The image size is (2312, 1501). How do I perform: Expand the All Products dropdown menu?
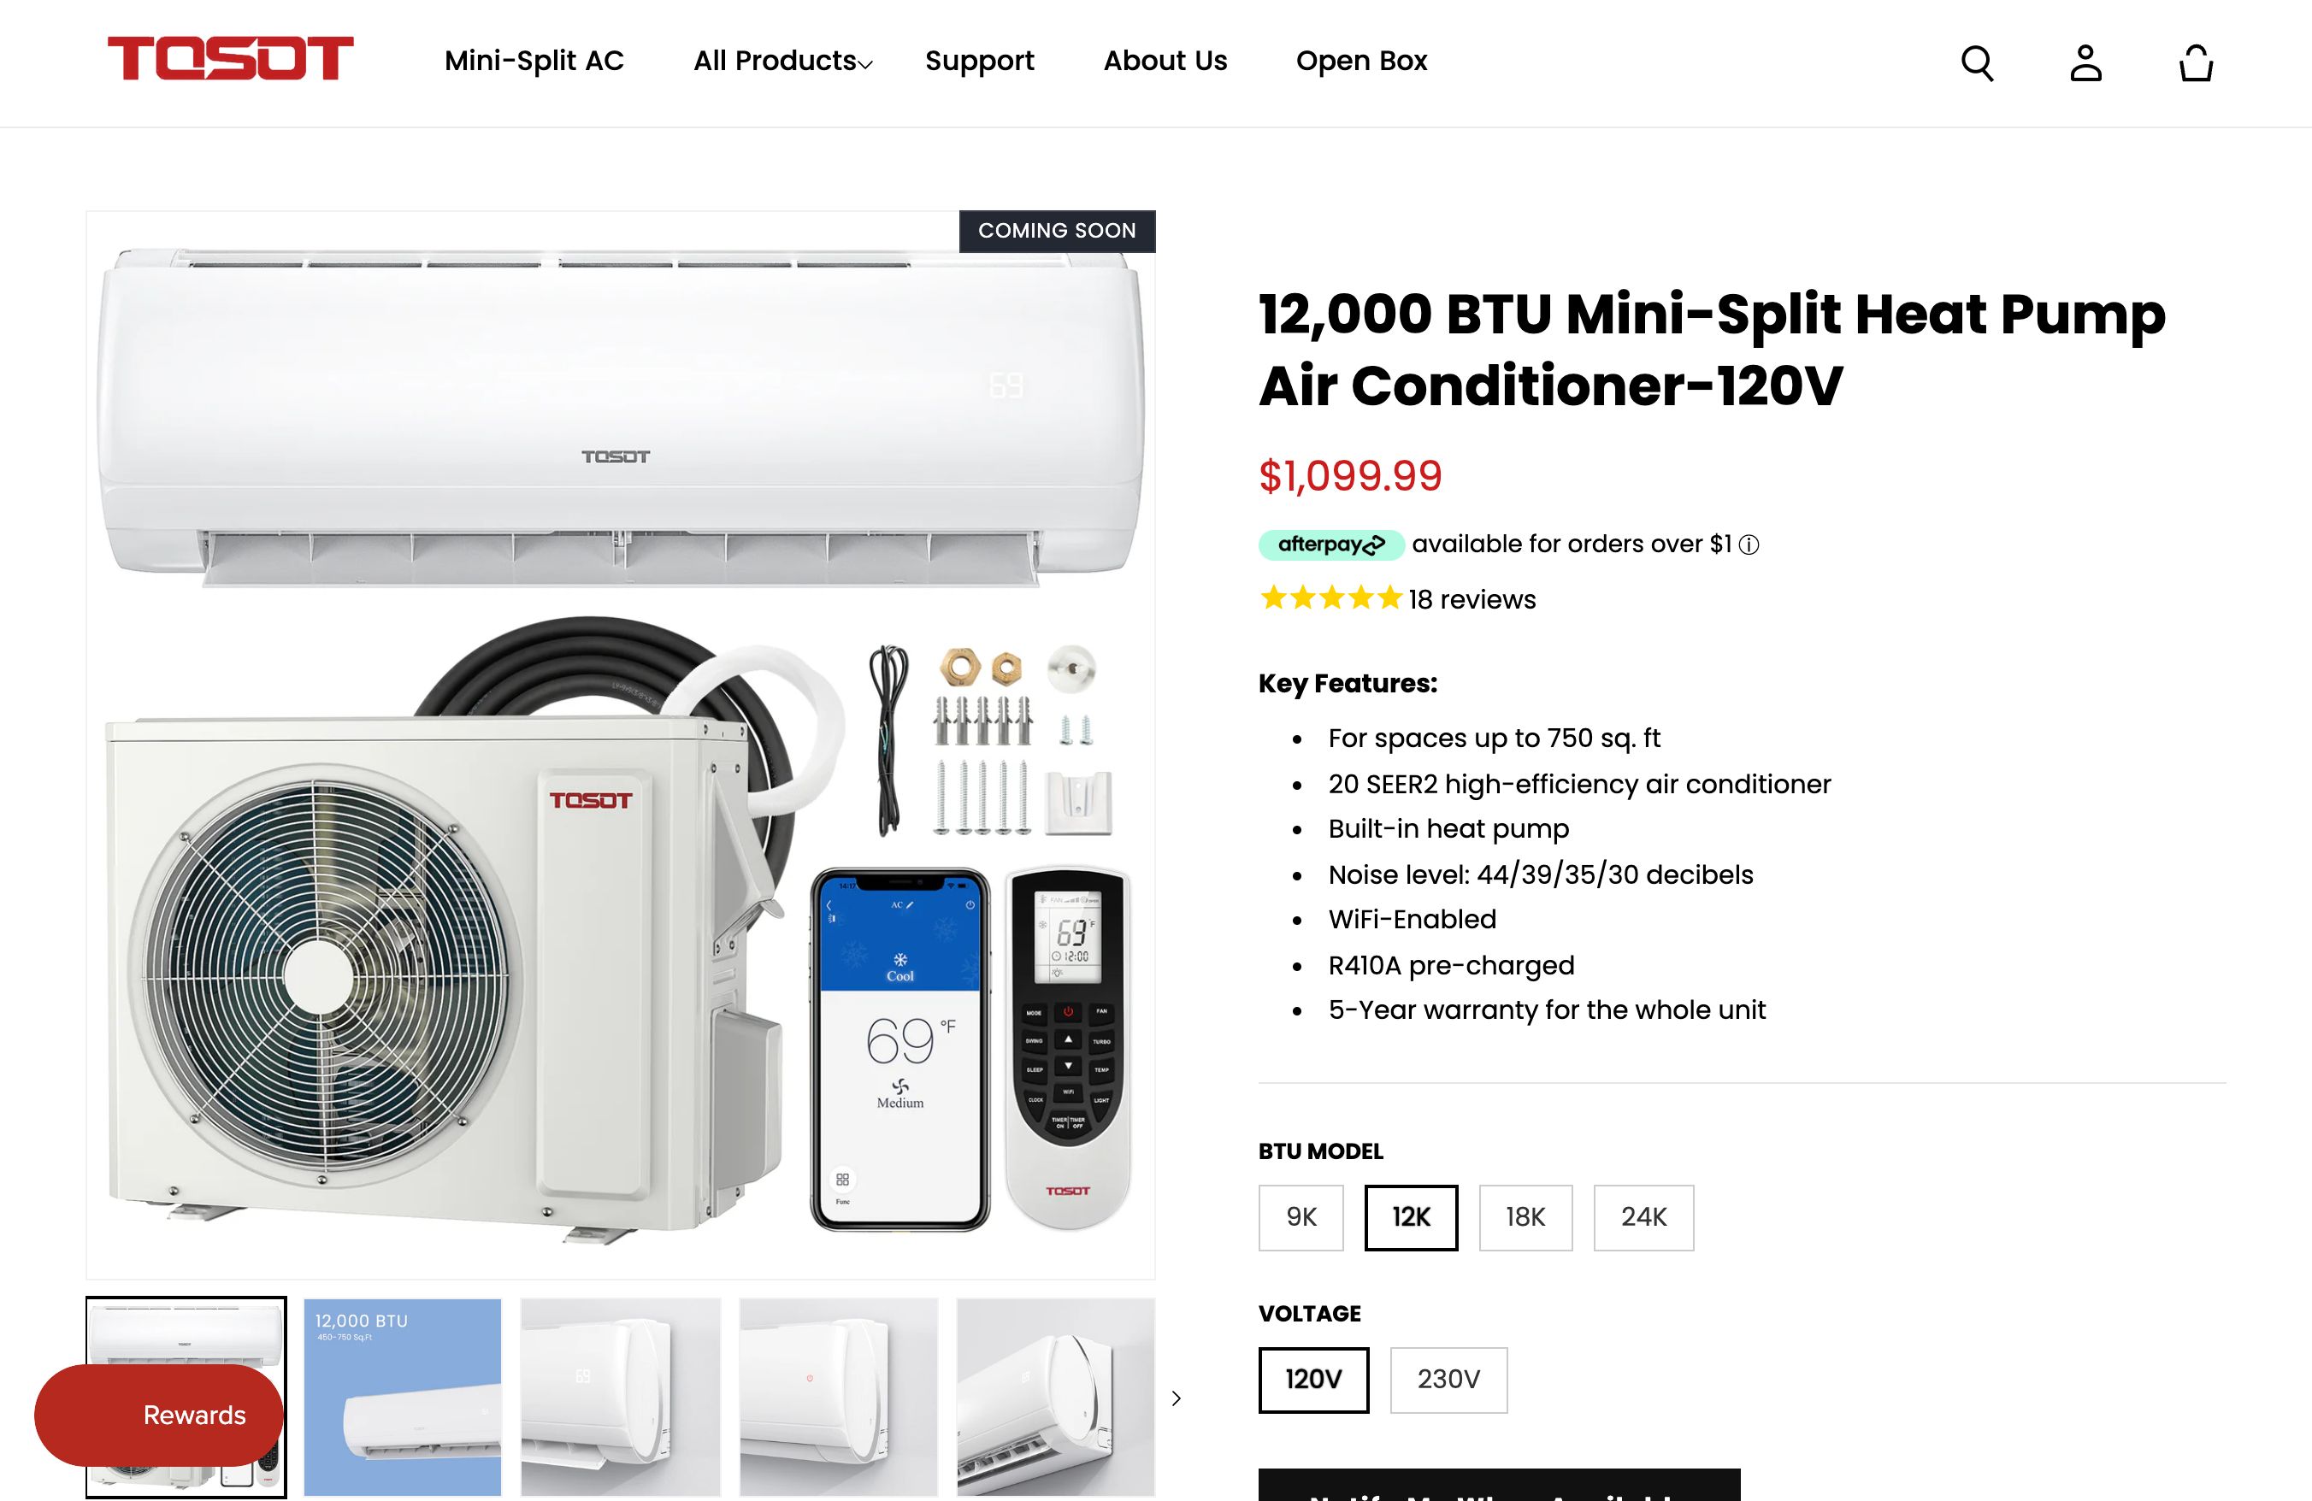(x=783, y=62)
